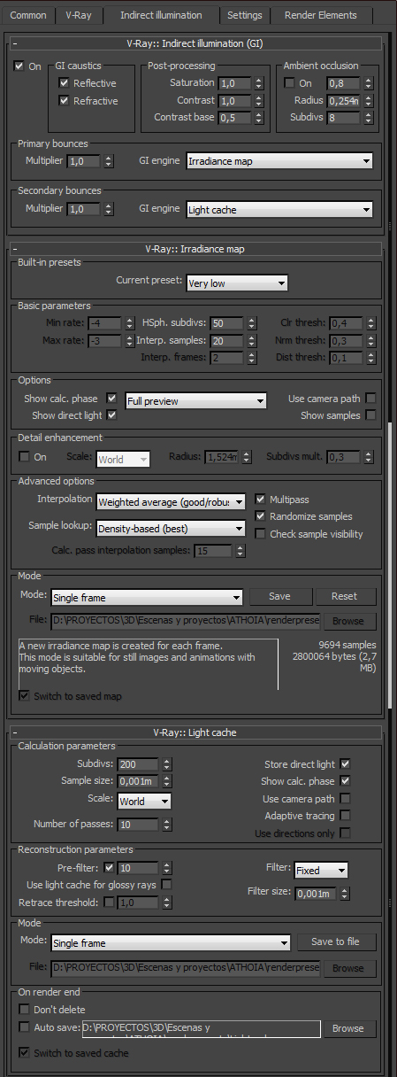Open the Filter type dropdown
This screenshot has width=397, height=1077.
pyautogui.click(x=321, y=871)
